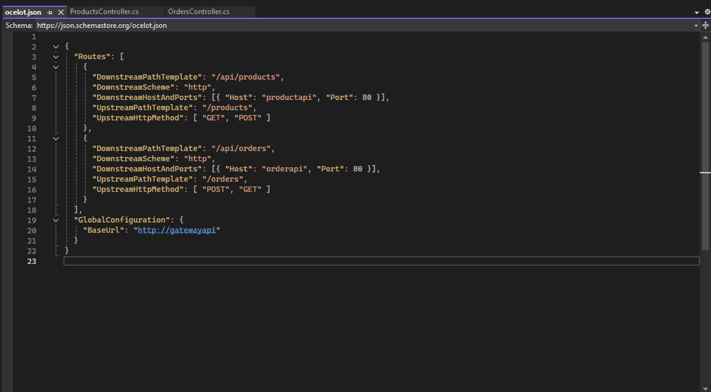The height and width of the screenshot is (392, 711).
Task: Open the http://gatewayapi link
Action: tap(177, 230)
